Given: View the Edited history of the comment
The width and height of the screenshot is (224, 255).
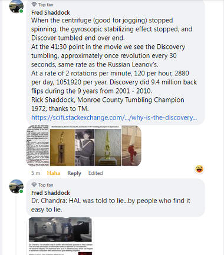Looking at the screenshot, I should pyautogui.click(x=95, y=173).
